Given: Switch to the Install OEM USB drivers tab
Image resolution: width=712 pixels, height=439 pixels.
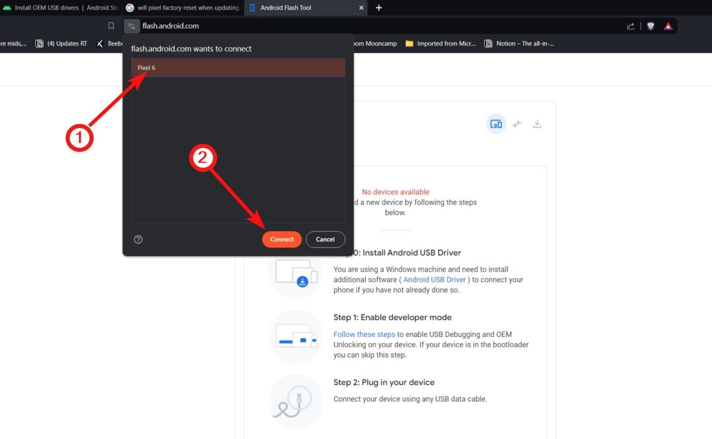Looking at the screenshot, I should point(60,8).
